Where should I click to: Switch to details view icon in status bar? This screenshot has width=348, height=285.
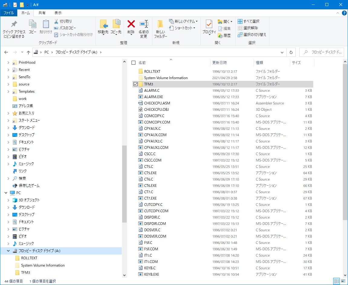coord(337,281)
